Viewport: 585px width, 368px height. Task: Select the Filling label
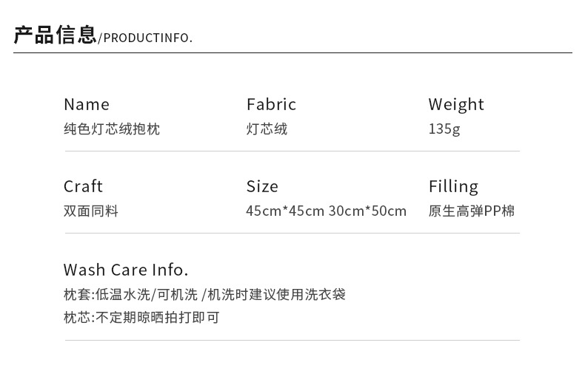tap(453, 186)
